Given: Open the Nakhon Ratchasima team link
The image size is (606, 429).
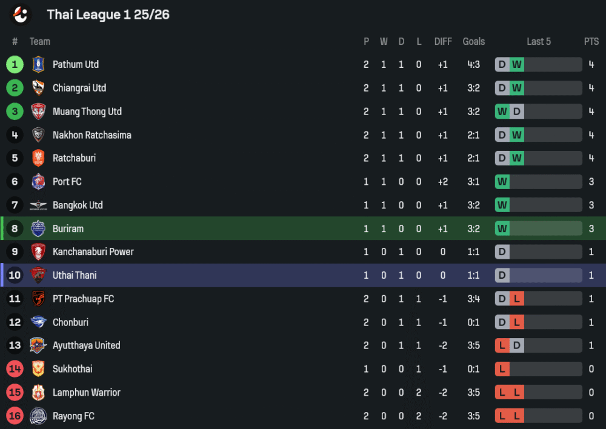Looking at the screenshot, I should pyautogui.click(x=92, y=135).
